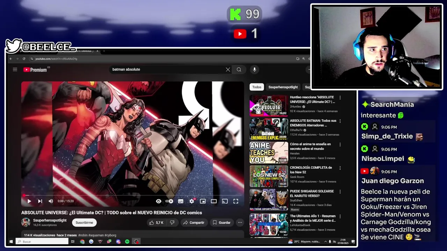Go back in browser
447x251 pixels.
[x=11, y=59]
